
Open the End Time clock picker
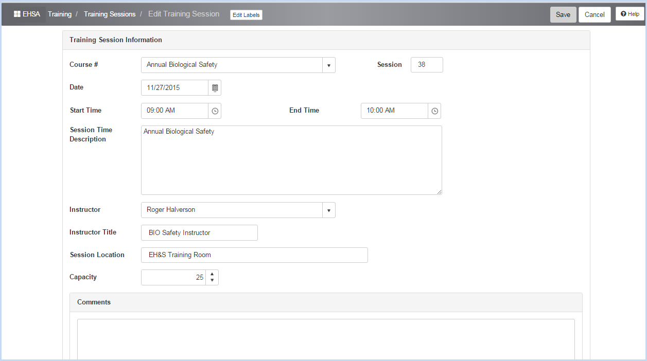435,111
